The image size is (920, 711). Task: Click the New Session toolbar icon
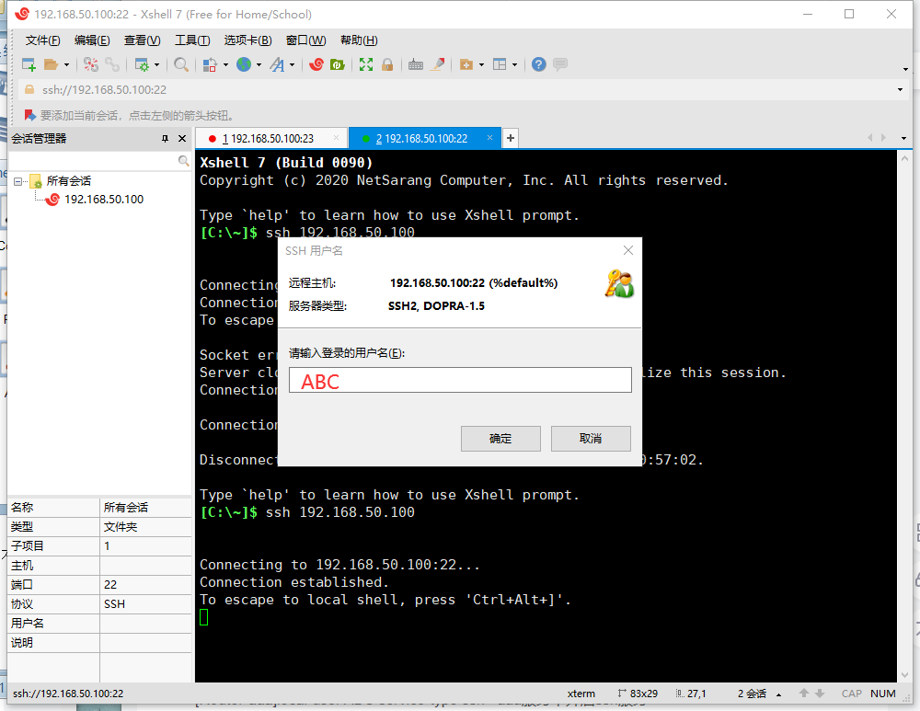[x=29, y=64]
